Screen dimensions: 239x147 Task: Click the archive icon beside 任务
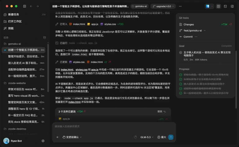point(45,37)
